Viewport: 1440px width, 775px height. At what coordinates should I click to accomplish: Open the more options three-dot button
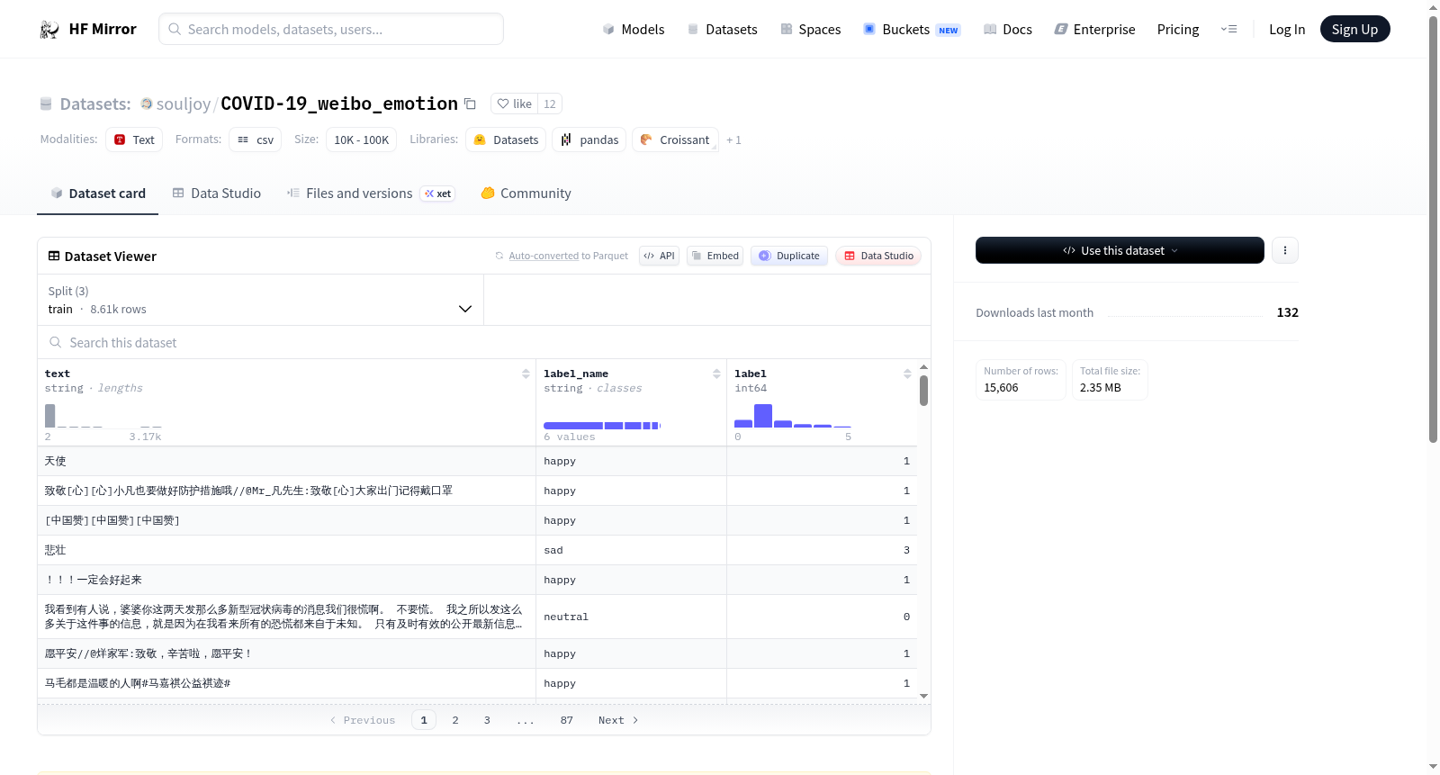[1285, 250]
